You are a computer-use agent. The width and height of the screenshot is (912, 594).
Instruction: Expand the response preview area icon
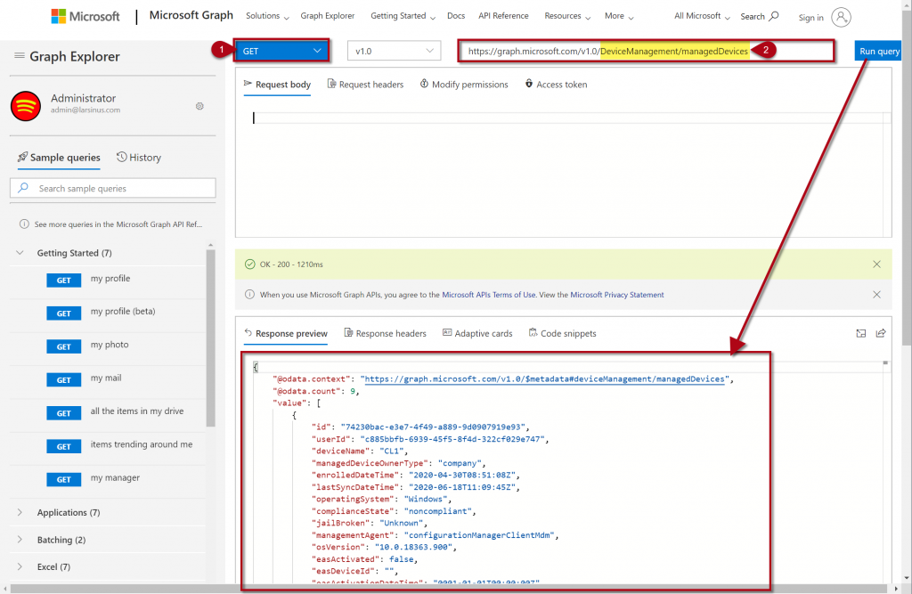(x=861, y=333)
